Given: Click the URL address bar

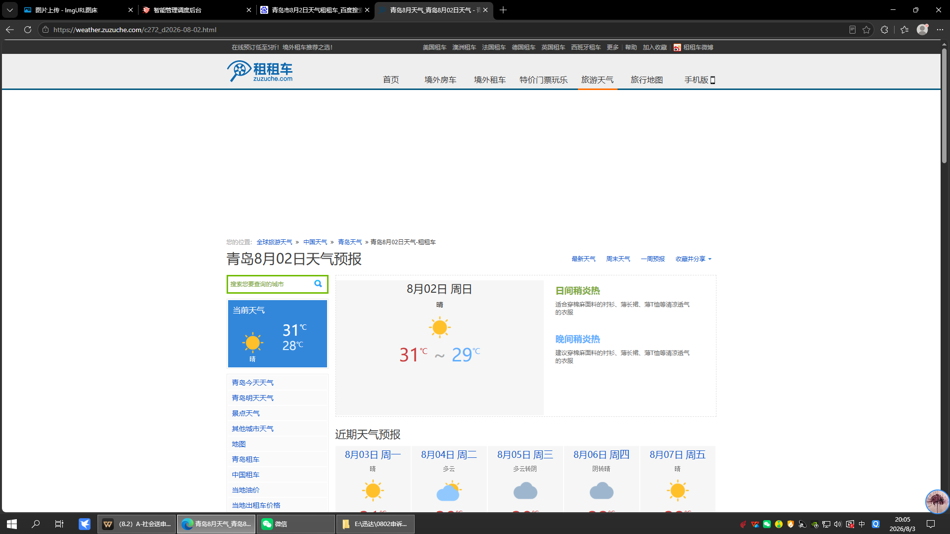Looking at the screenshot, I should point(445,30).
